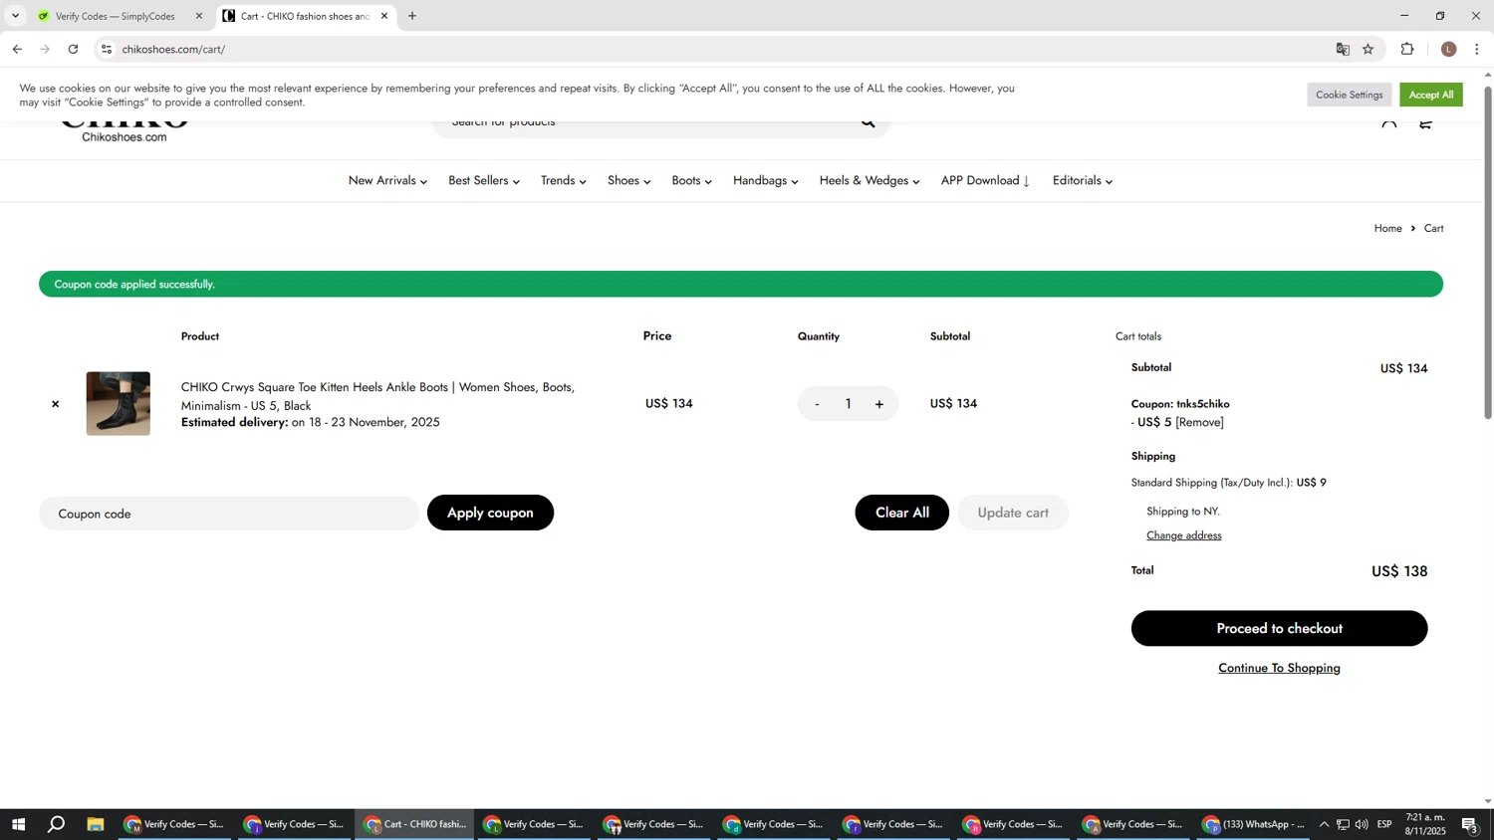Bookmark this page with star icon

tap(1369, 49)
